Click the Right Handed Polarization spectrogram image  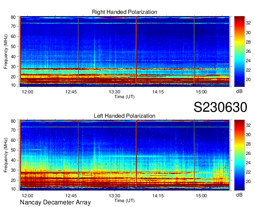coord(125,51)
